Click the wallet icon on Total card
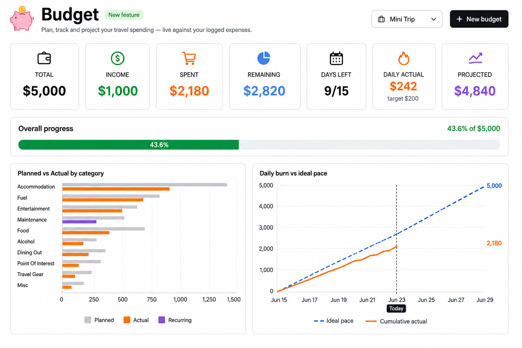 44,58
